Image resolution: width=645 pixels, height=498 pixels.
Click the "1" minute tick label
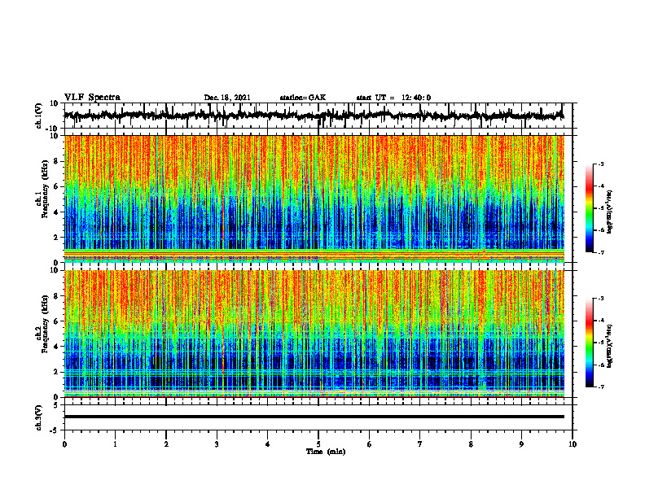pos(115,444)
